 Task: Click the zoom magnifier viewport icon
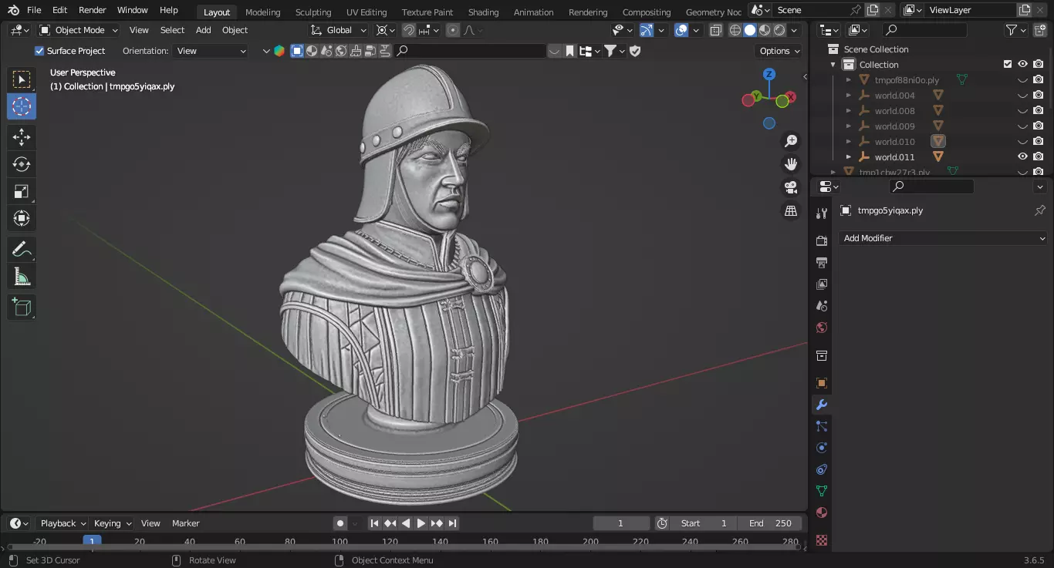(x=791, y=141)
